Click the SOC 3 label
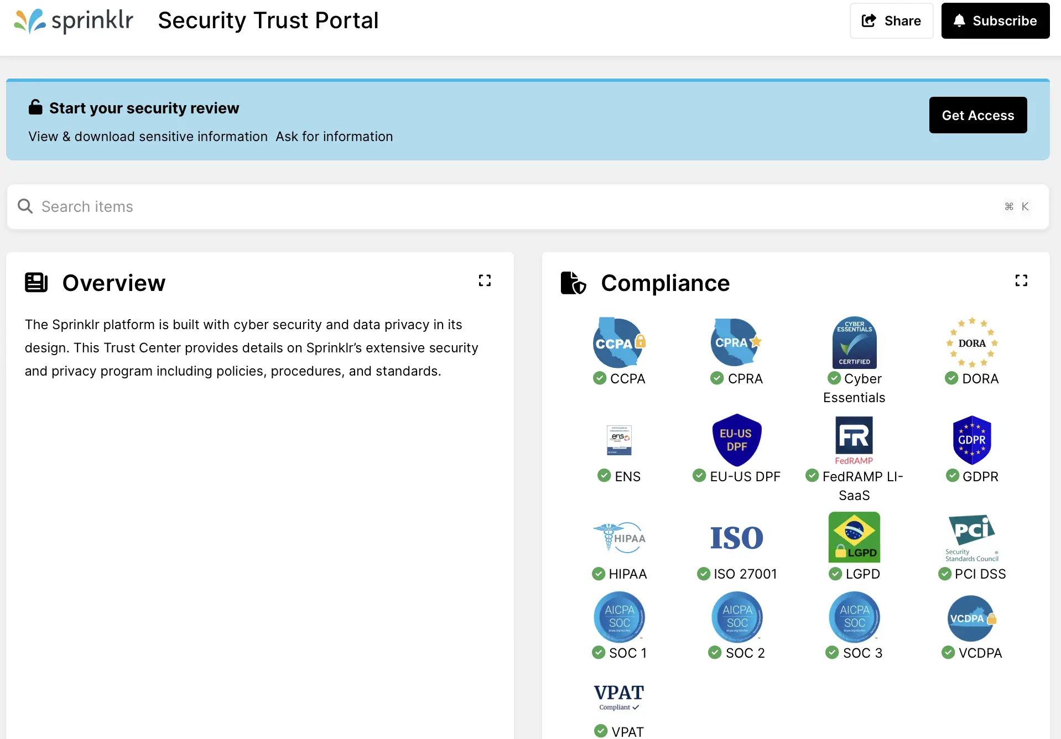The height and width of the screenshot is (739, 1061). click(x=862, y=653)
